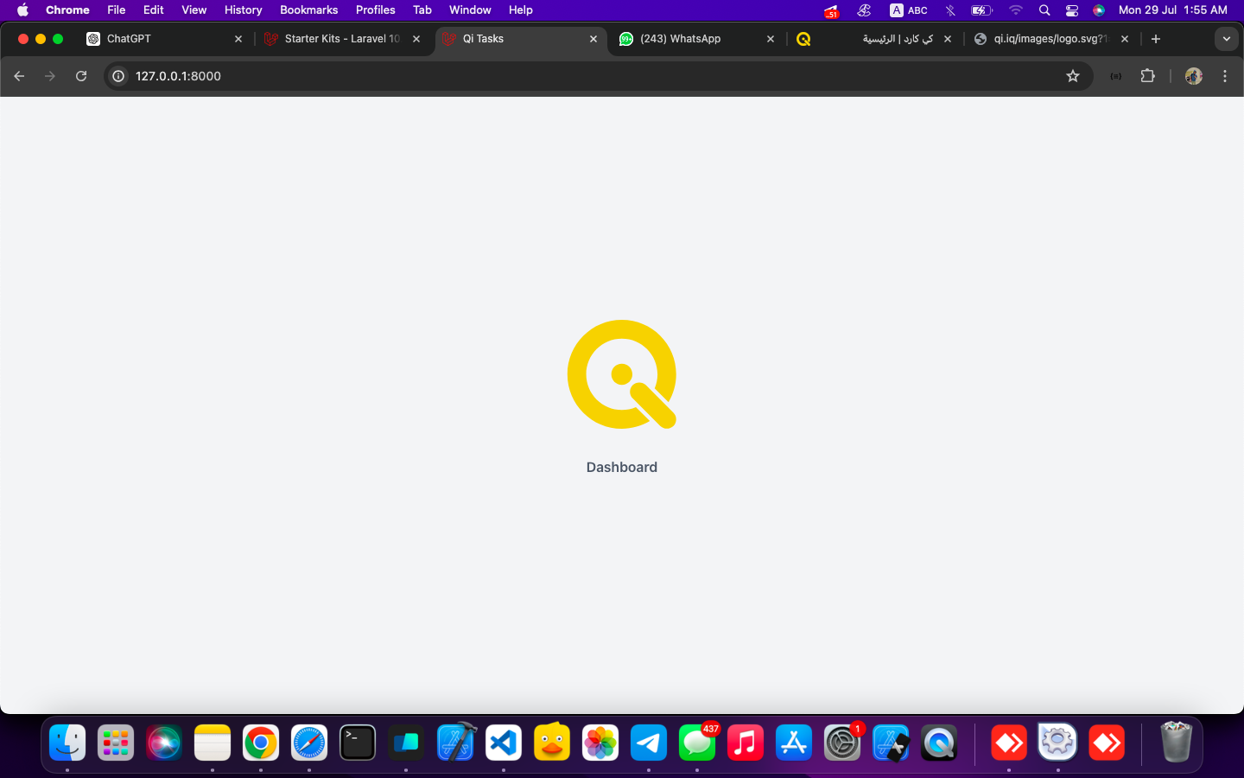This screenshot has height=778, width=1244.
Task: Open the Window menu
Action: pos(470,10)
